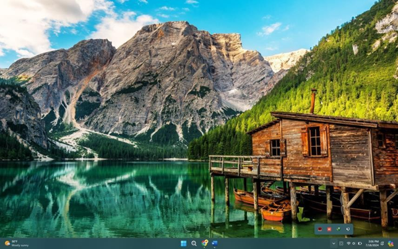Viewport: 398px width, 249px height.
Task: Launch Google Chrome from the taskbar
Action: point(204,243)
